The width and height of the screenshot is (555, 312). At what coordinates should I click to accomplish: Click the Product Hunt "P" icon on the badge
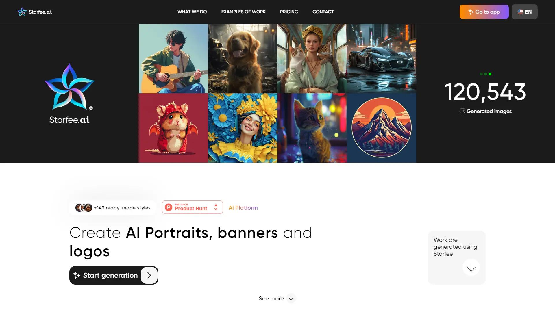coord(169,207)
